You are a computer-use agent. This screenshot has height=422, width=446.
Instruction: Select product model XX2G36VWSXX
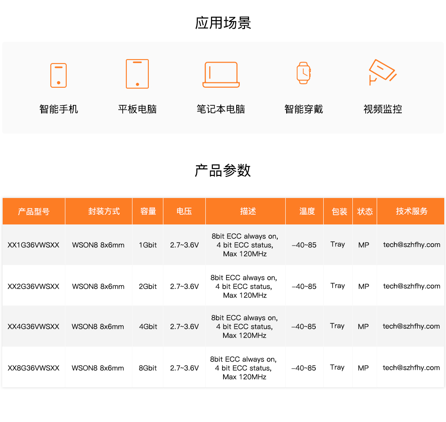pos(34,287)
